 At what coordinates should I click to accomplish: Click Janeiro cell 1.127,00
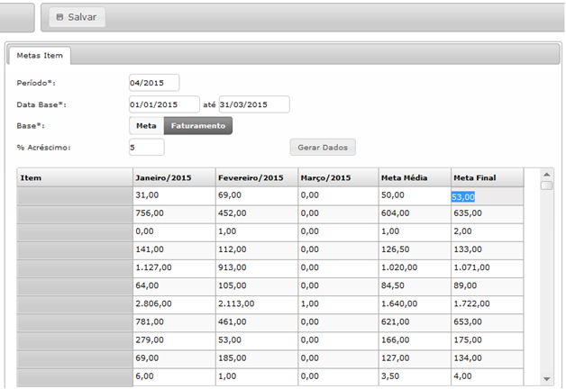point(174,267)
